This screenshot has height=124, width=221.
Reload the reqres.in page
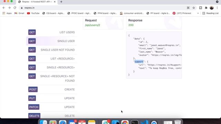point(15,8)
